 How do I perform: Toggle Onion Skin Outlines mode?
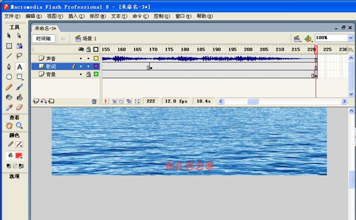coord(120,101)
